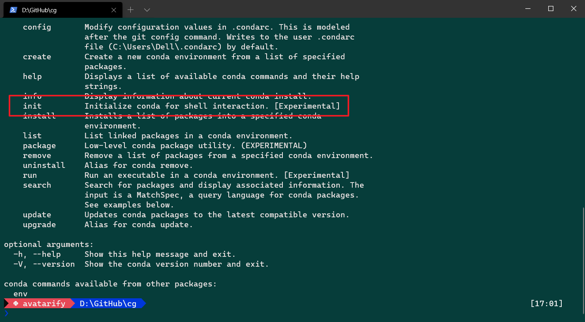
Task: Click the env command under other packages
Action: [20, 294]
